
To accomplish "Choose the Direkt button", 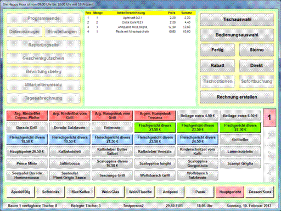I will coord(256,66).
